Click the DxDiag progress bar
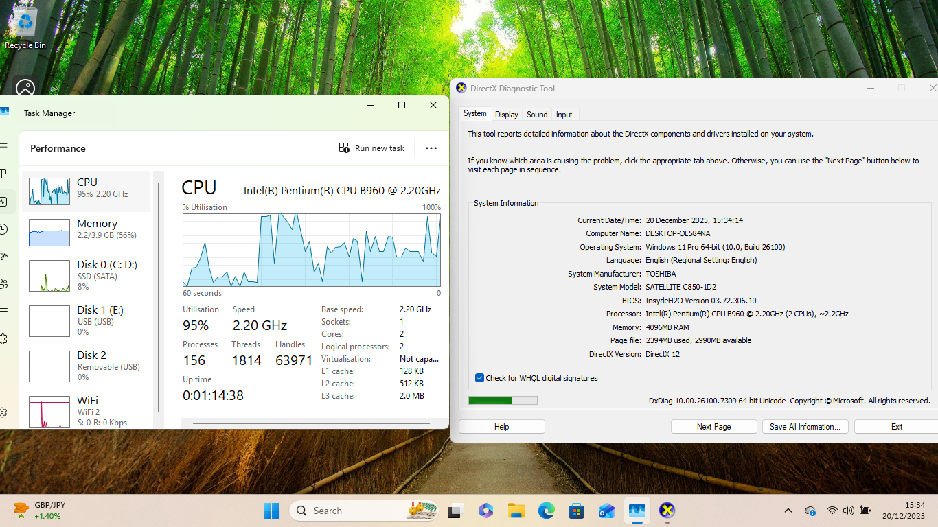This screenshot has width=938, height=527. click(502, 399)
